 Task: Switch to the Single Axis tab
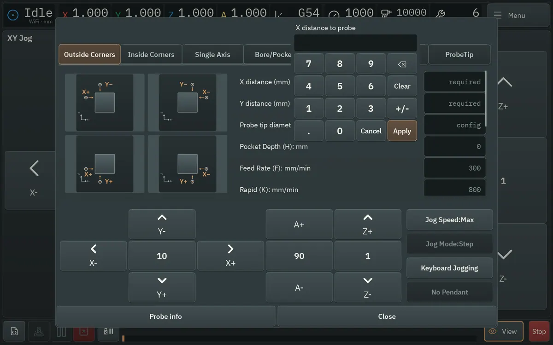click(212, 54)
